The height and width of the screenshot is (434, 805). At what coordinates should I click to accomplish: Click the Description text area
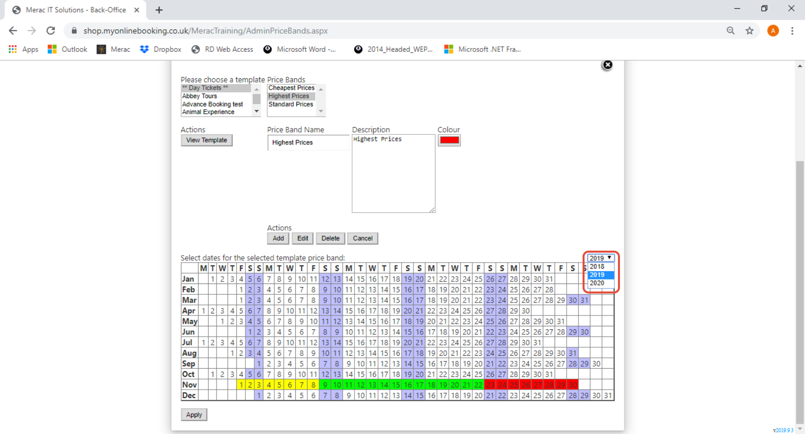click(394, 173)
